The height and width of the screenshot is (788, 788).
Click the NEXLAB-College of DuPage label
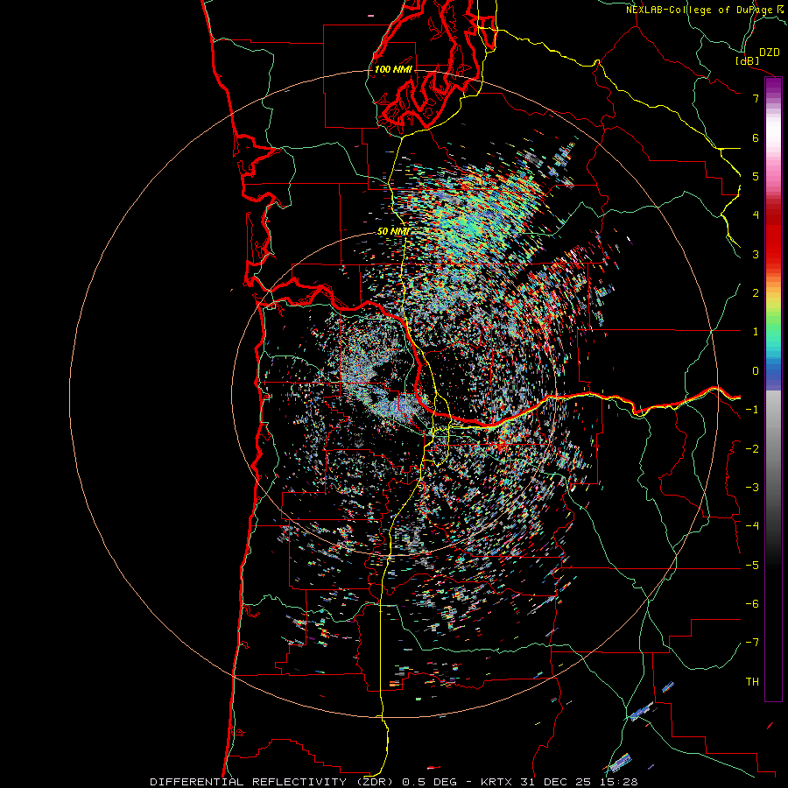pos(700,10)
